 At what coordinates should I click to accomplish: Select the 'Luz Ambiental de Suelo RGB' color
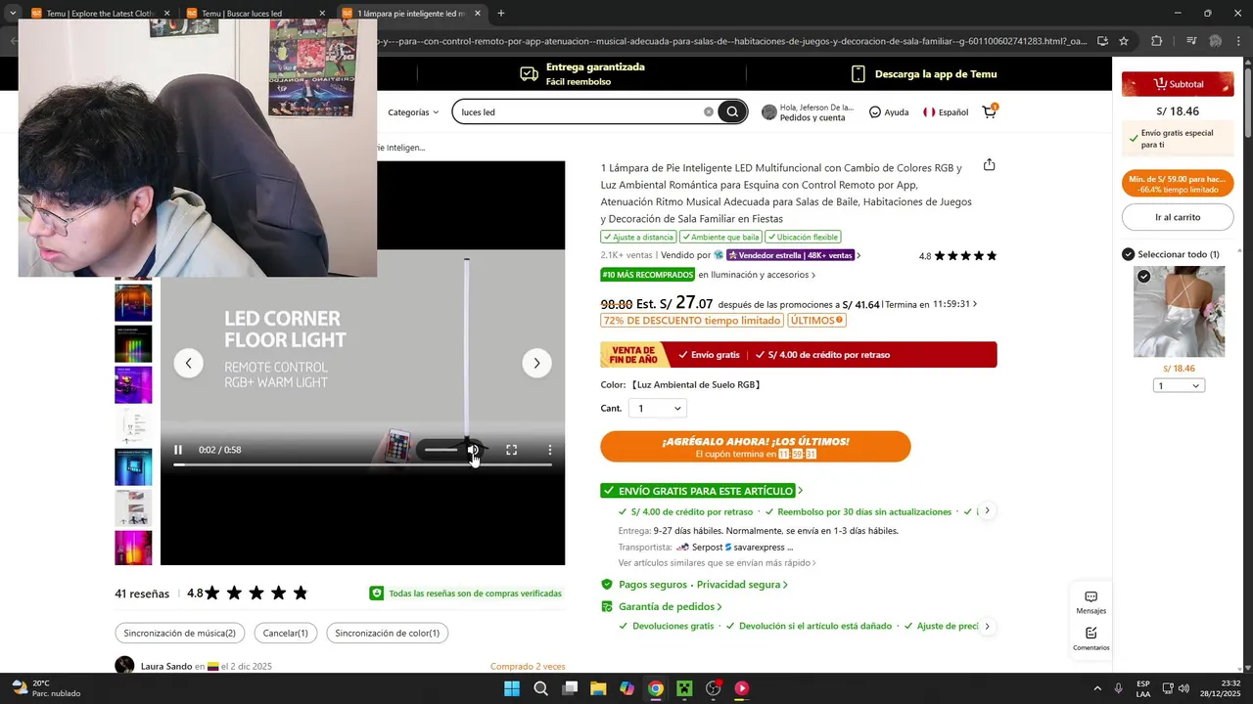696,384
